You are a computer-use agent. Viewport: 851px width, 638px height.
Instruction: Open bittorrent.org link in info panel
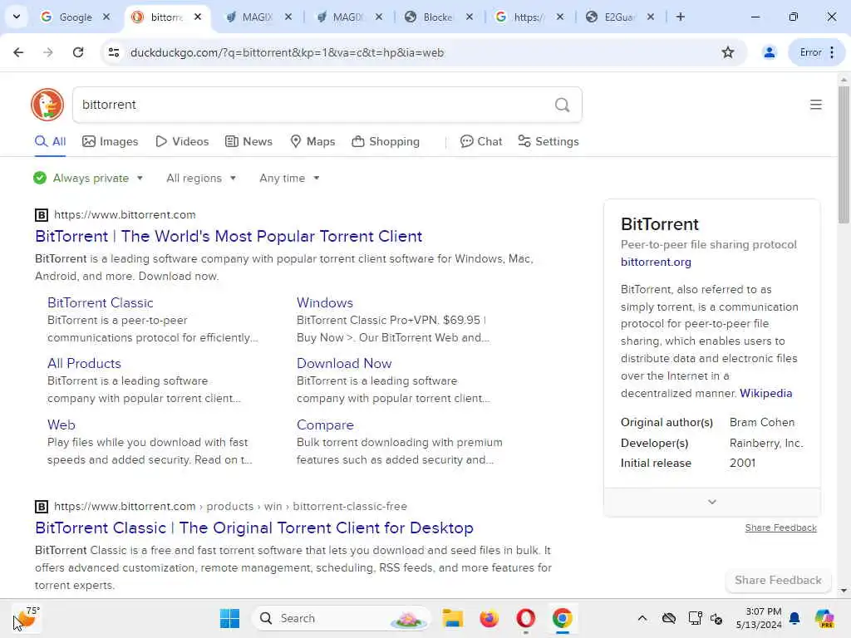click(x=656, y=262)
